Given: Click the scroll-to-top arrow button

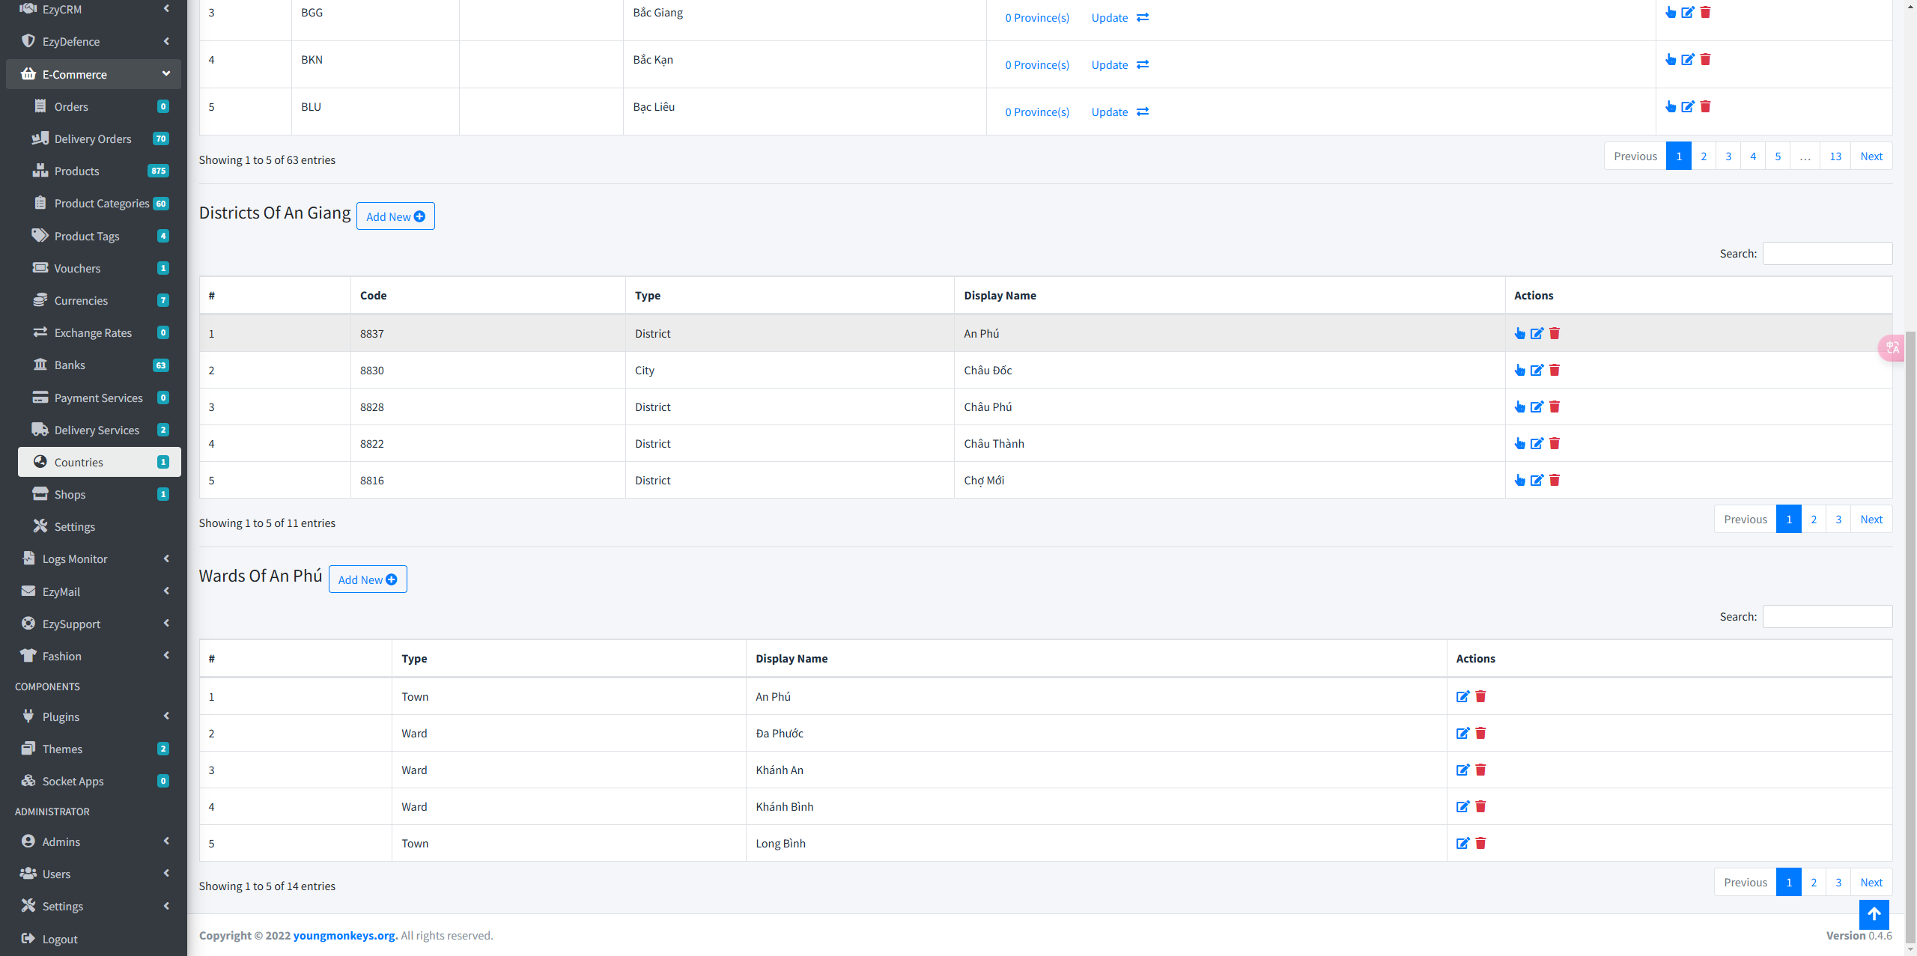Looking at the screenshot, I should [1874, 914].
